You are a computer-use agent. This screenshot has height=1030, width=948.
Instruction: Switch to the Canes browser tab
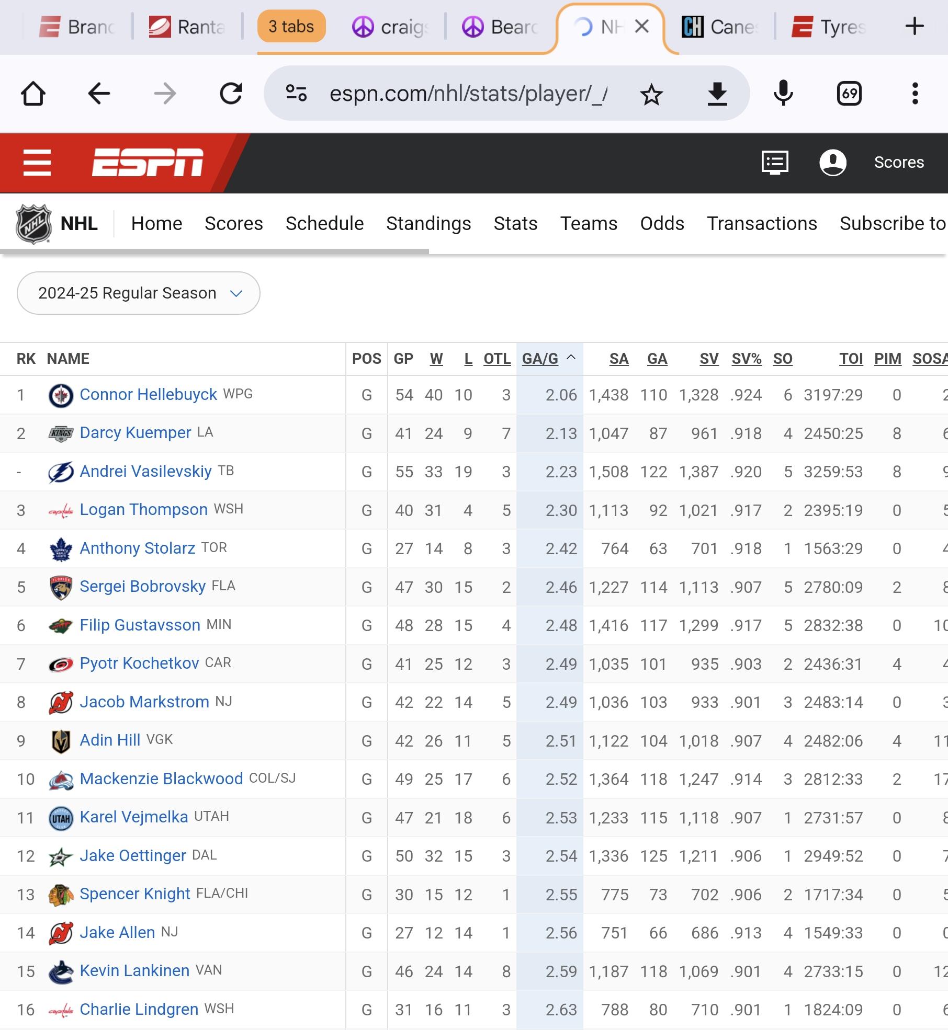click(720, 27)
